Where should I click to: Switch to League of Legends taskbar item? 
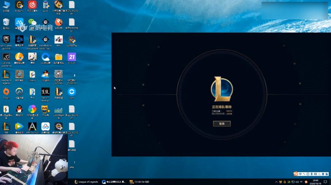point(86,182)
